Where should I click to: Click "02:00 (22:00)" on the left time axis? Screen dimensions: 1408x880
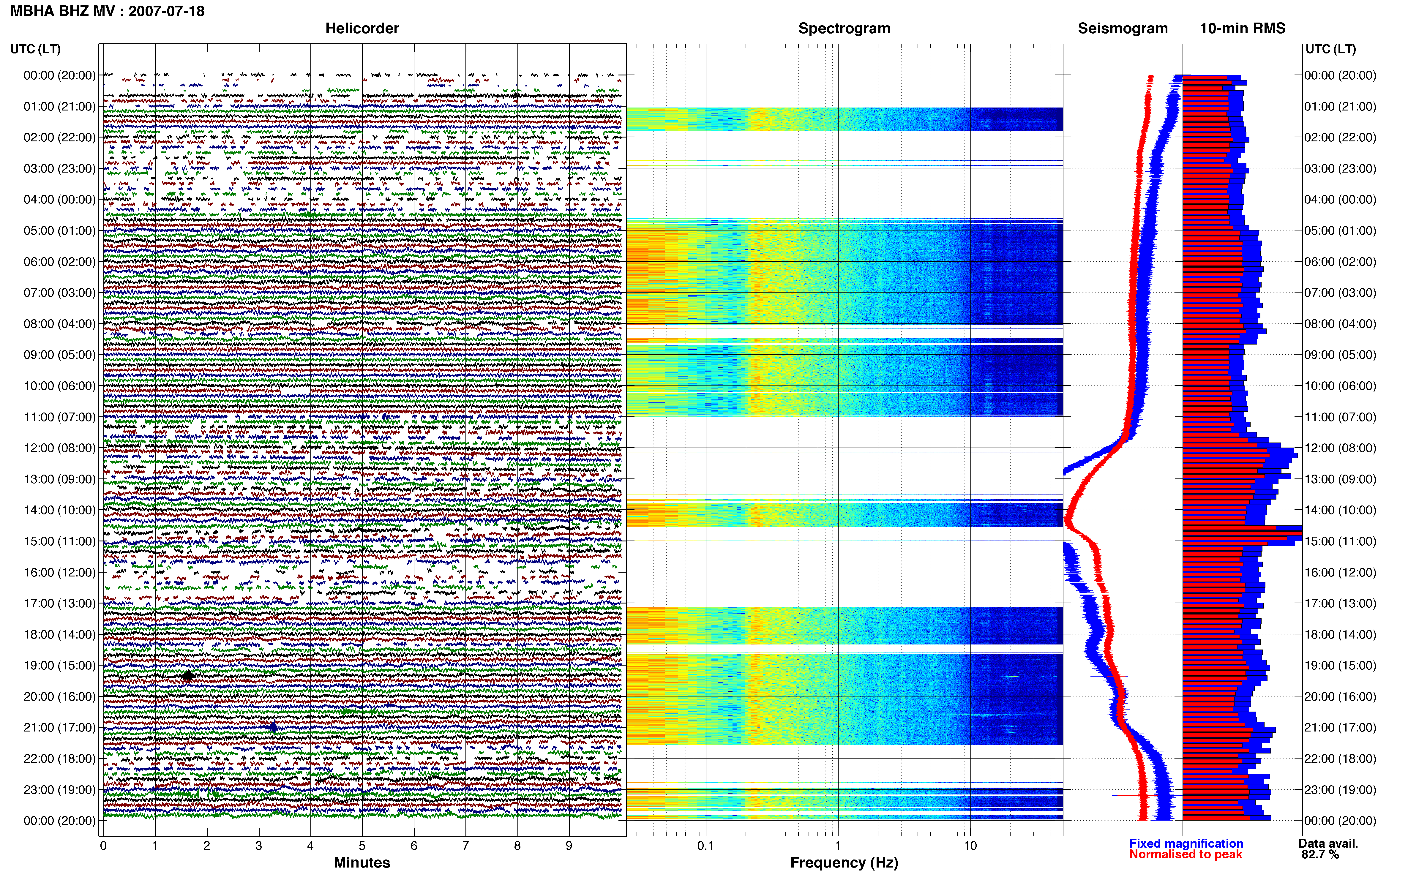tap(59, 137)
